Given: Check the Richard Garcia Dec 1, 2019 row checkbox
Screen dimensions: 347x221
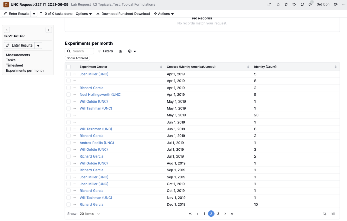Looking at the screenshot, I should (x=68, y=204).
